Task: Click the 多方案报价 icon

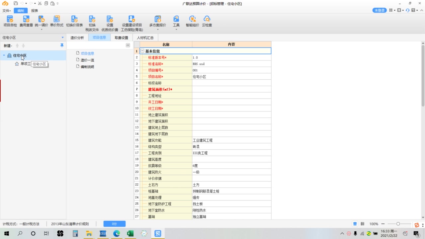Action: click(x=158, y=19)
